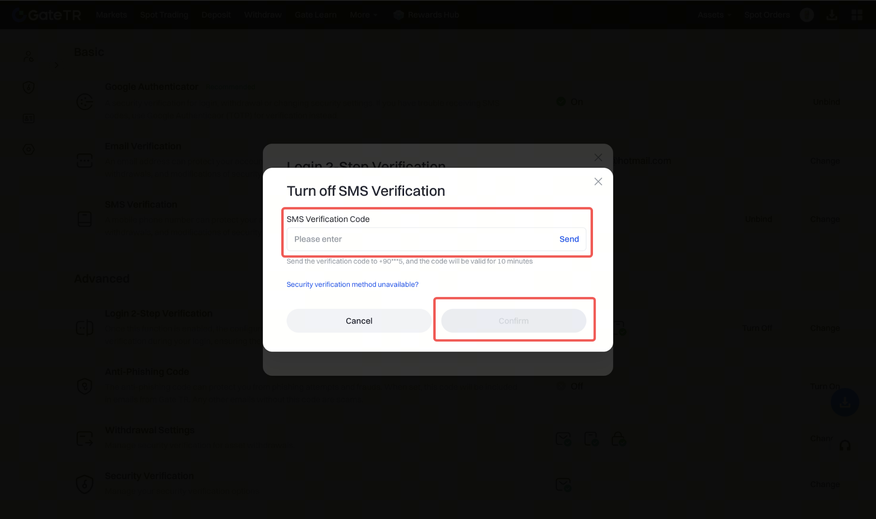
Task: Click the floating blue download button
Action: tap(844, 402)
